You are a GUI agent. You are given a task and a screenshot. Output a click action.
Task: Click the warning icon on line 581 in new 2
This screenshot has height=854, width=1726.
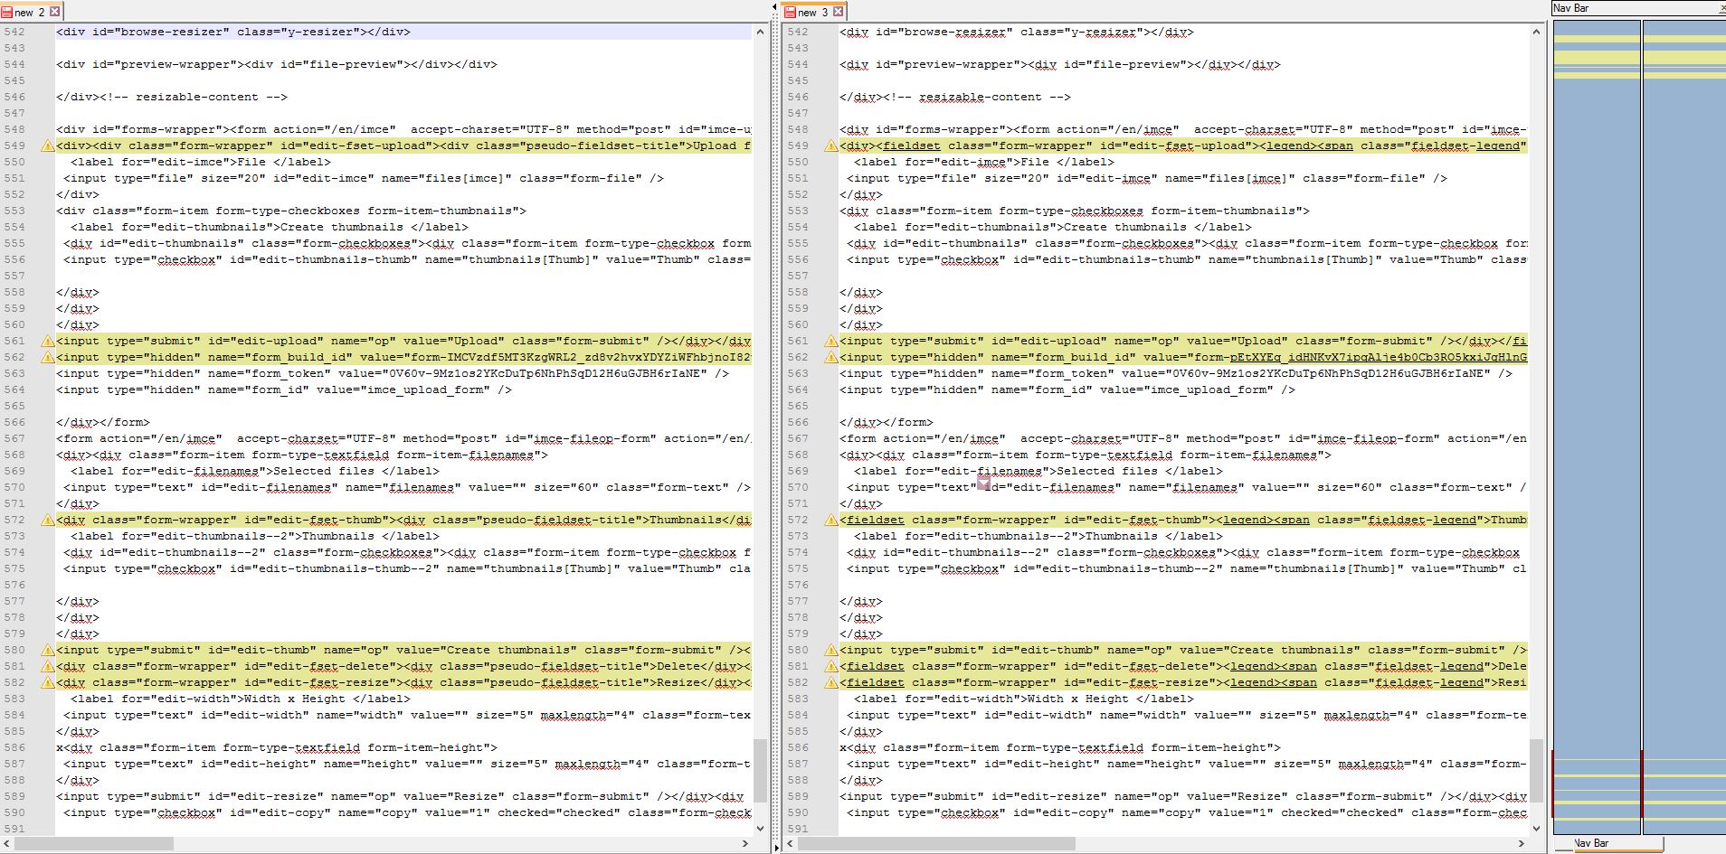tap(47, 666)
